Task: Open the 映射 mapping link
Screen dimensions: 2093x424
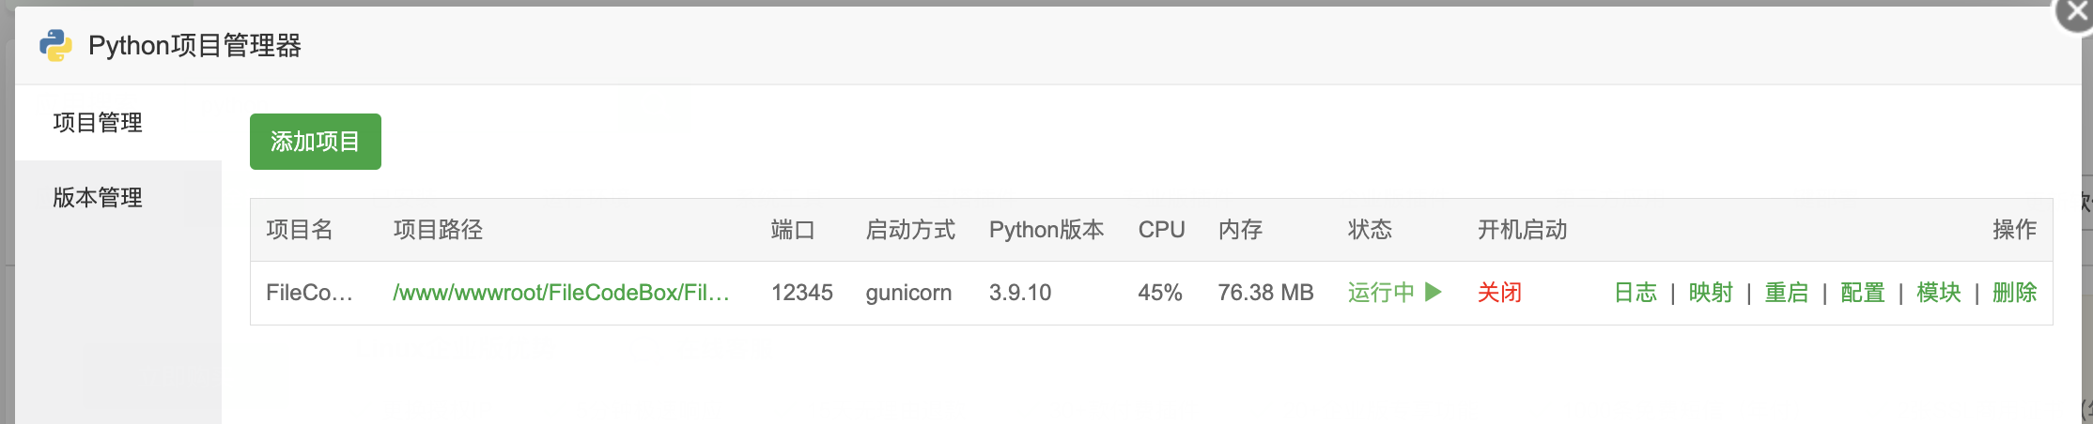Action: click(1711, 293)
